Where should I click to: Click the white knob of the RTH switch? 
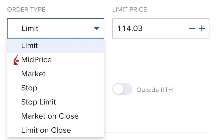118,89
